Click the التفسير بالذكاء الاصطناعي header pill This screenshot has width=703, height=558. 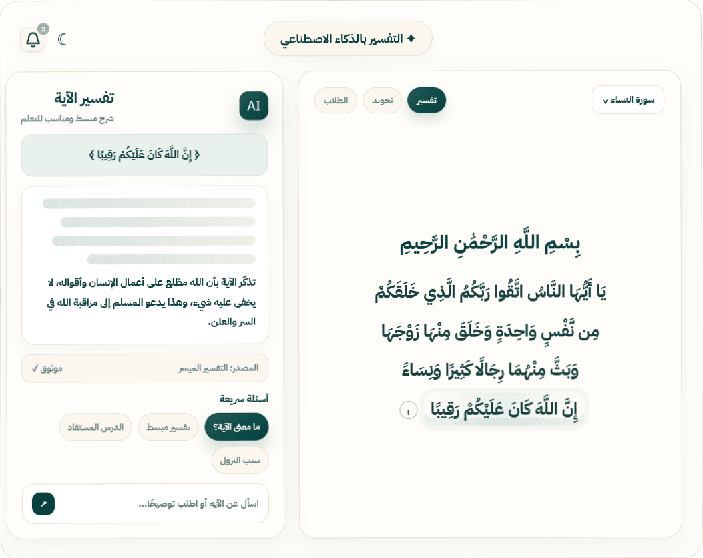pos(348,39)
